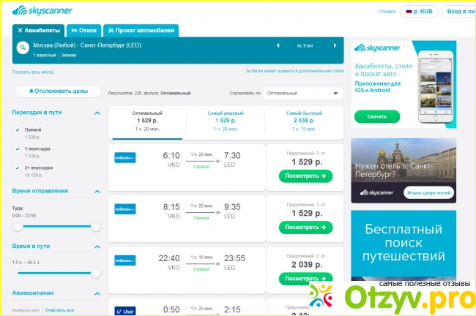Switch to the Отели tab

pyautogui.click(x=83, y=30)
